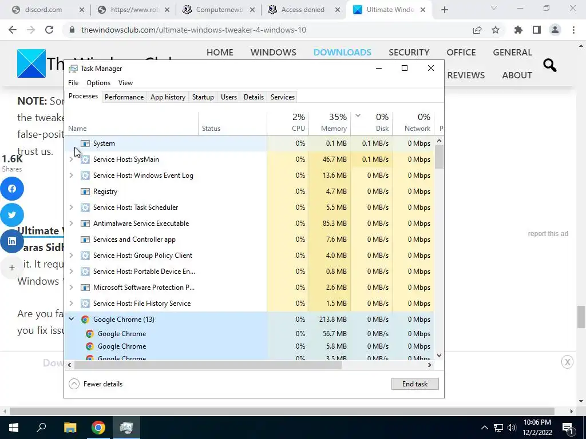The width and height of the screenshot is (586, 439).
Task: Expand Service Host: Group Policy Client row
Action: 71,256
